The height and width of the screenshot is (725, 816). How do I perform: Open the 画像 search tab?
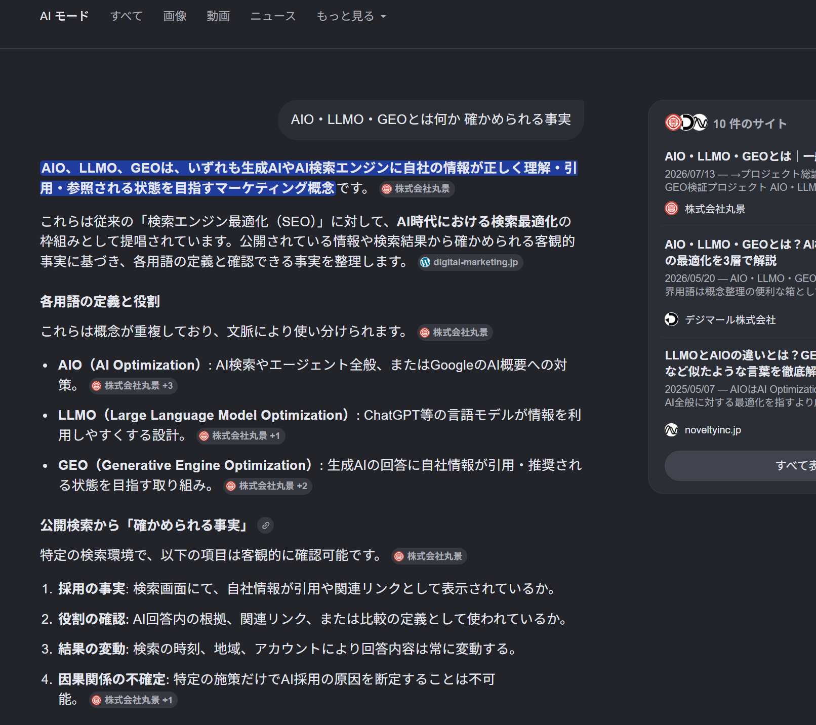click(x=175, y=16)
